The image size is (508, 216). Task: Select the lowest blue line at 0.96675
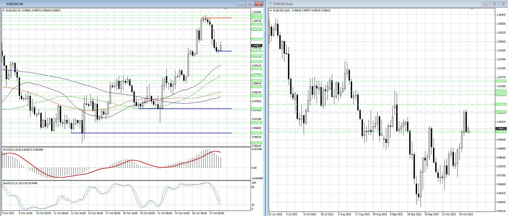point(162,133)
